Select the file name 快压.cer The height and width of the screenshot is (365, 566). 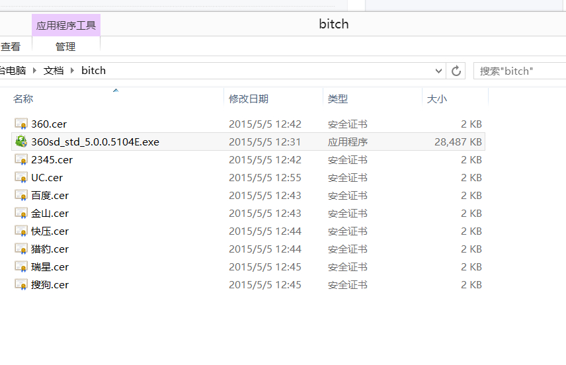(50, 231)
